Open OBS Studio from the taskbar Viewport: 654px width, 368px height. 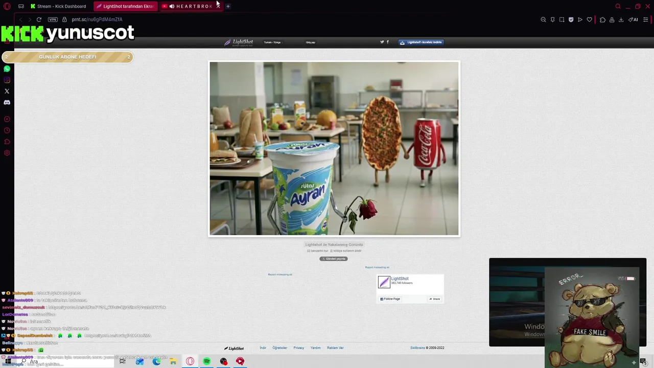tap(223, 361)
